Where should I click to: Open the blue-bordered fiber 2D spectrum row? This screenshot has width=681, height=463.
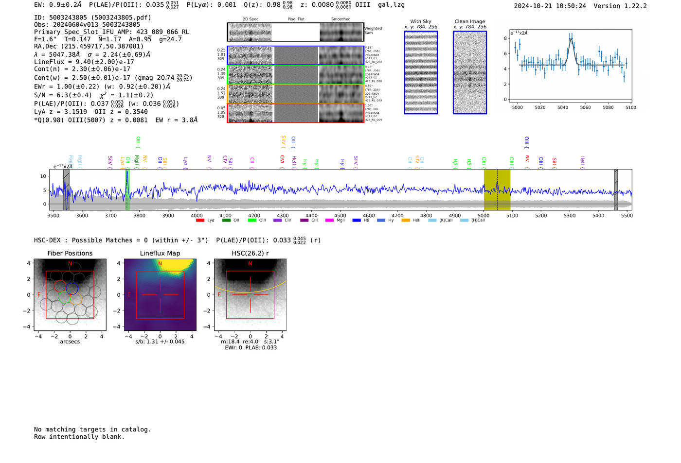click(x=296, y=55)
